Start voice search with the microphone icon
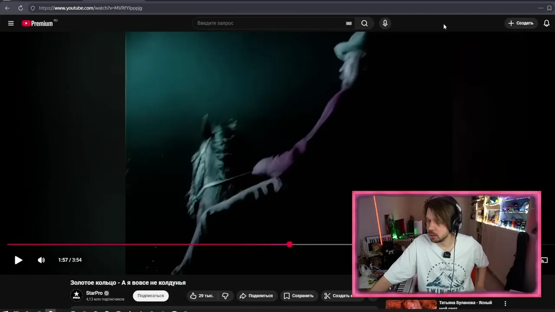The image size is (555, 312). pos(385,23)
